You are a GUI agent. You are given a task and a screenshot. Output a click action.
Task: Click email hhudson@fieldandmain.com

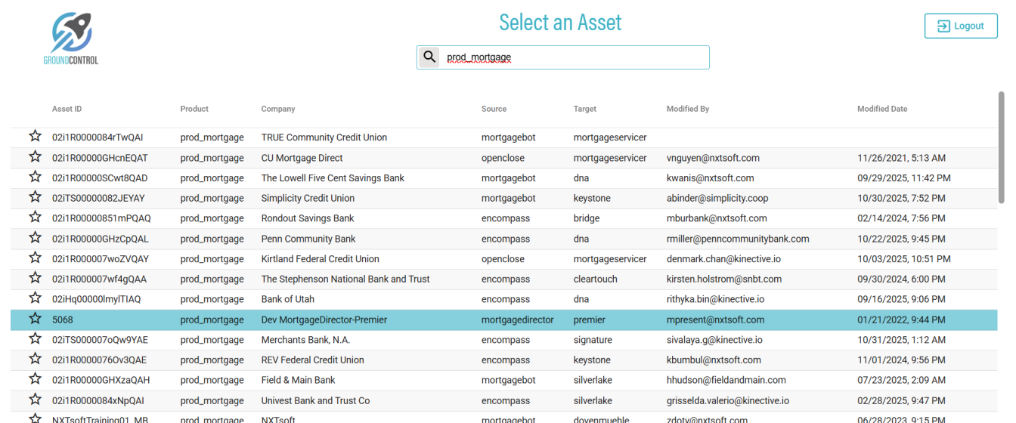[726, 380]
